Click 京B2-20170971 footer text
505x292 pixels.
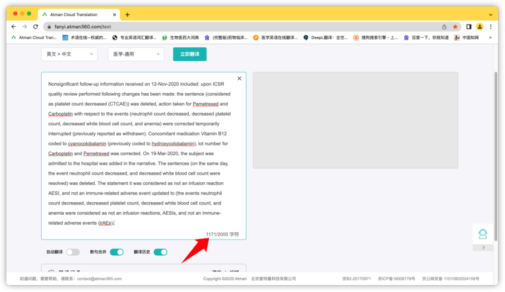(x=356, y=279)
